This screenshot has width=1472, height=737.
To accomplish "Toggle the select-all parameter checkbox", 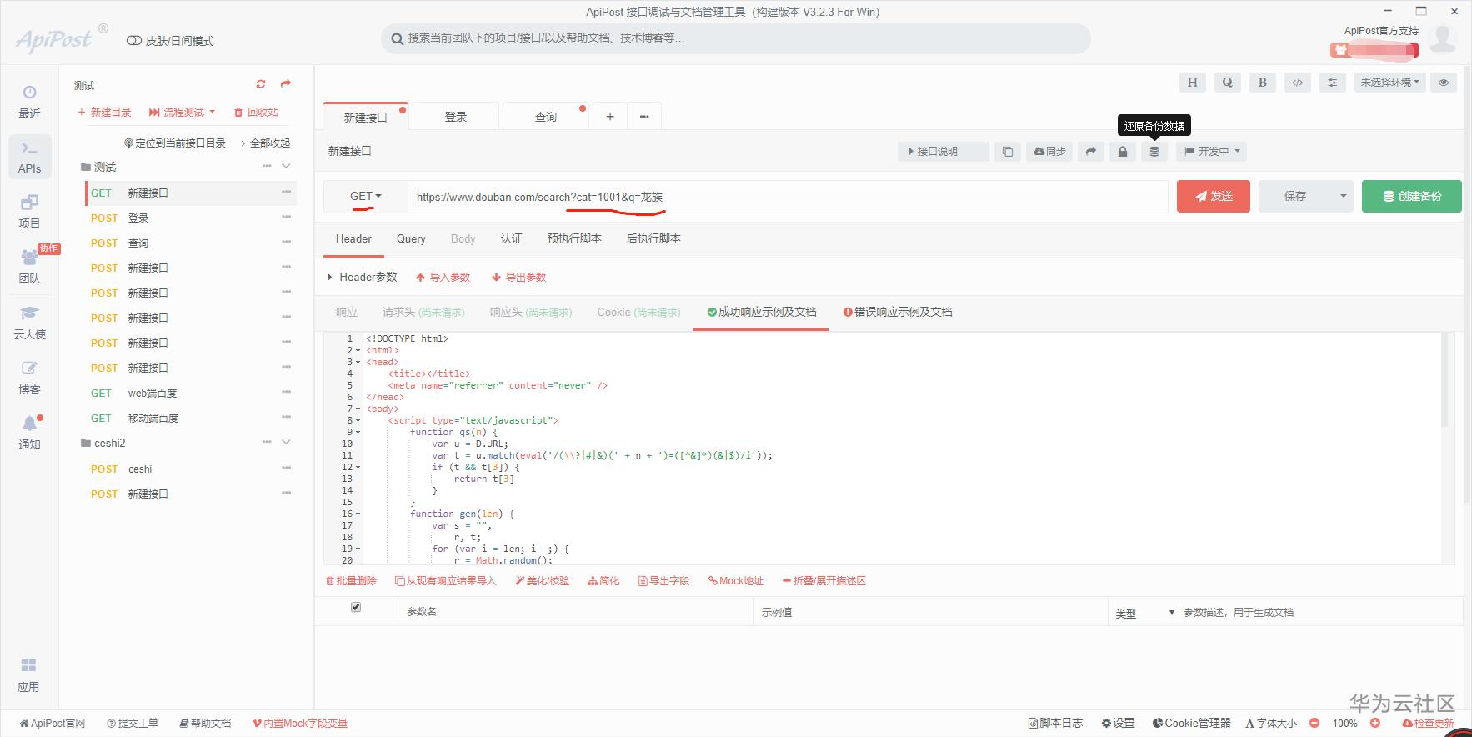I will pos(356,607).
